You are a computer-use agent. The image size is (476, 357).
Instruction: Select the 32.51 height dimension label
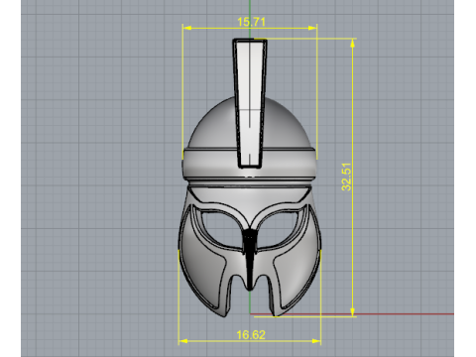click(x=346, y=177)
